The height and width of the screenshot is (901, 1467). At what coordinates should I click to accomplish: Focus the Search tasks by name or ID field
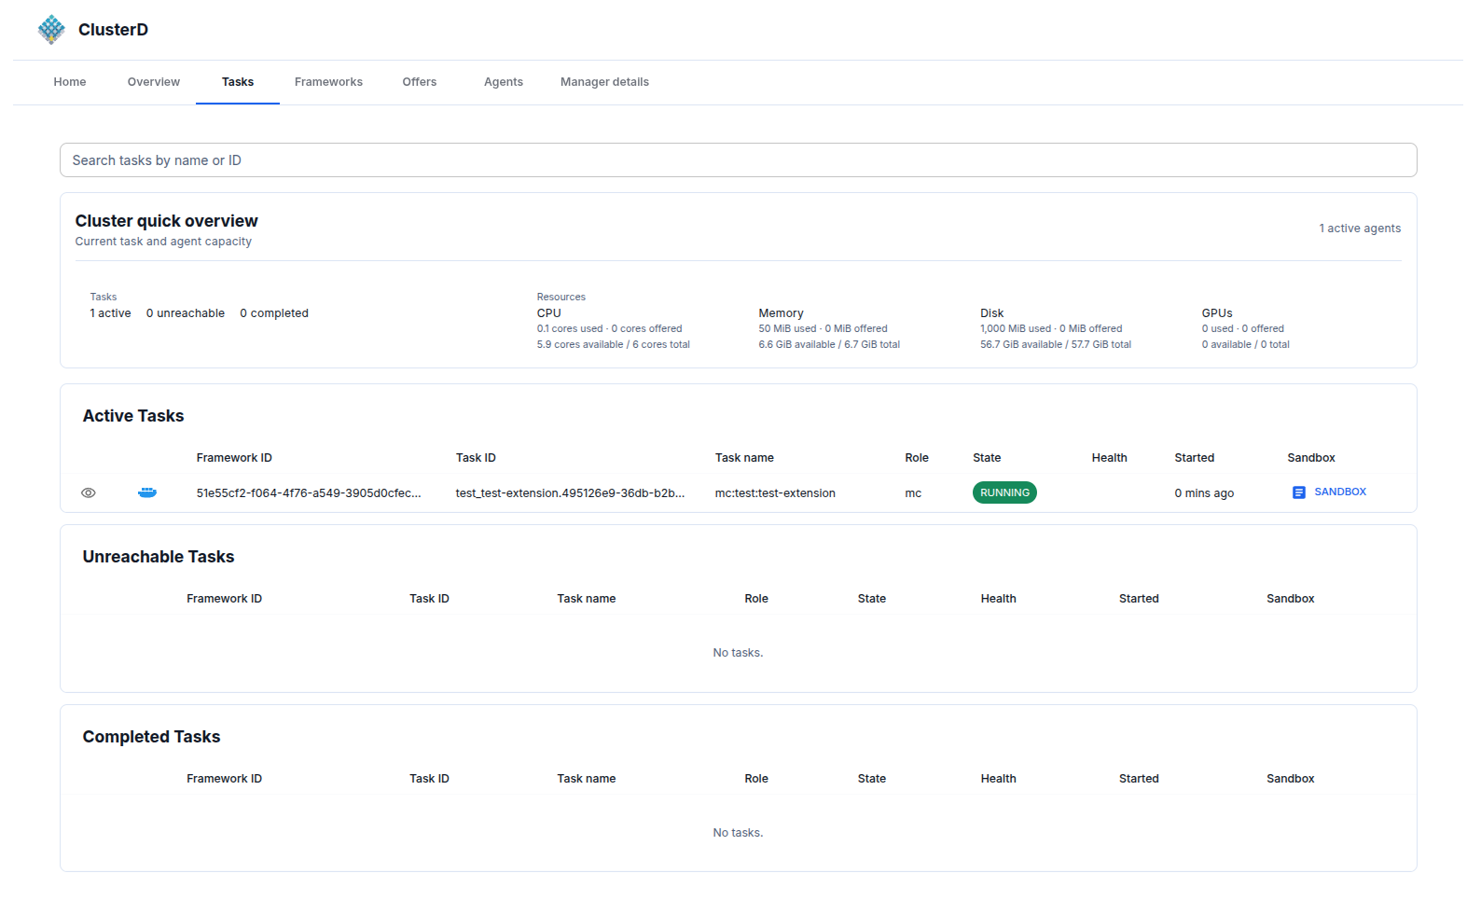(739, 160)
